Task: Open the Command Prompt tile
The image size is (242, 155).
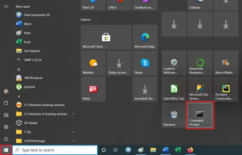Action: point(200,115)
